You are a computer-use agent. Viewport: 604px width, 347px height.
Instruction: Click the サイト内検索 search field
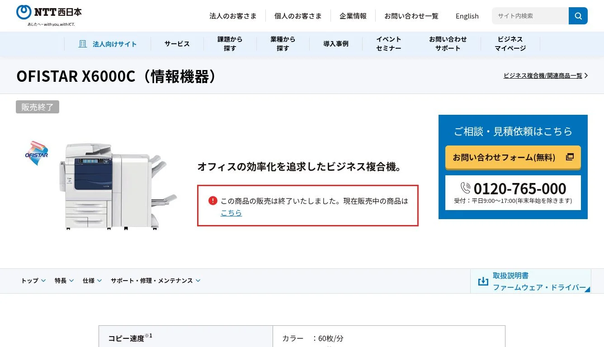tap(530, 16)
